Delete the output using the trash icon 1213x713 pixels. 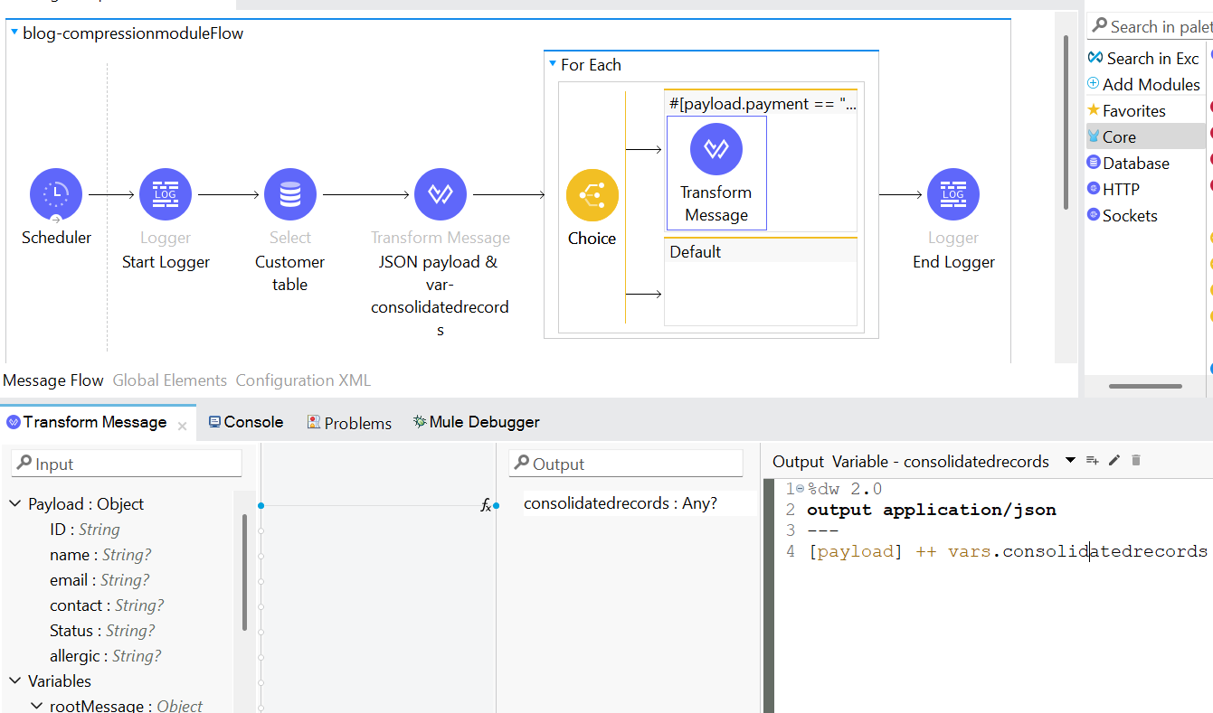coord(1136,460)
